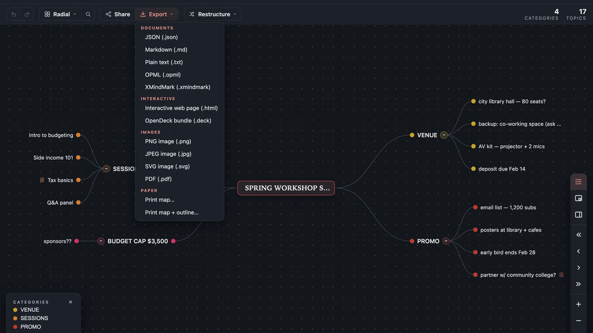This screenshot has width=593, height=333.
Task: Export Interactive web page (.html)
Action: pyautogui.click(x=179, y=108)
